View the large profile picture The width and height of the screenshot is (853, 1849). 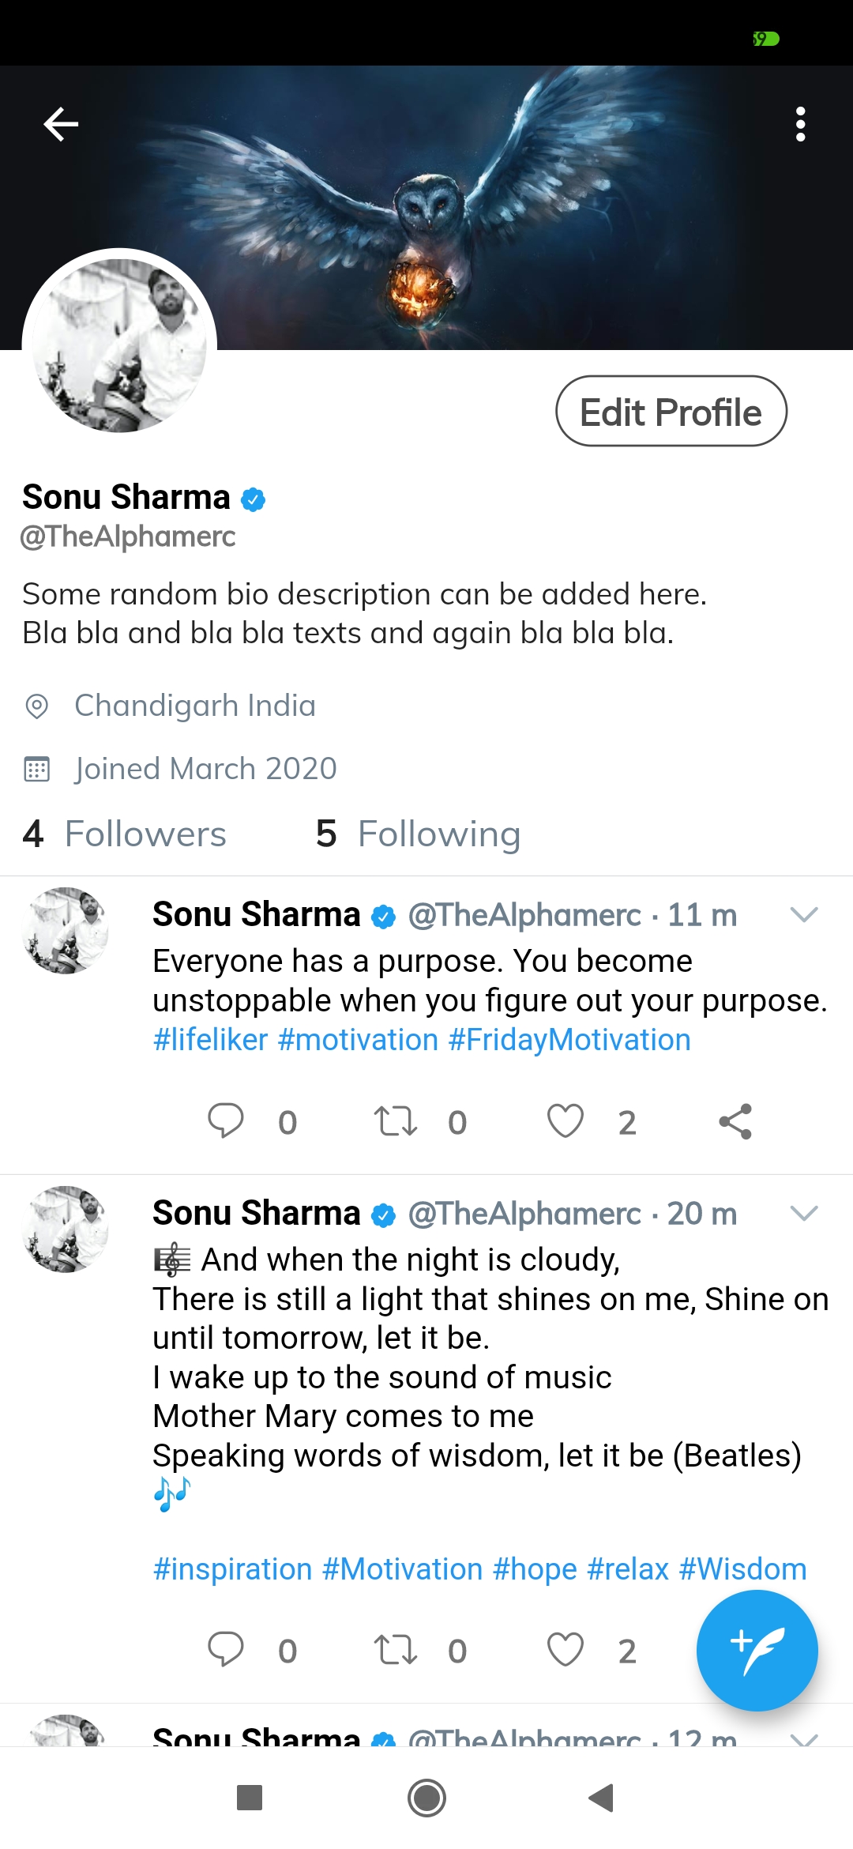tap(119, 345)
